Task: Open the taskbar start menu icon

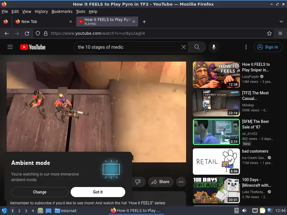Action: tap(4, 211)
